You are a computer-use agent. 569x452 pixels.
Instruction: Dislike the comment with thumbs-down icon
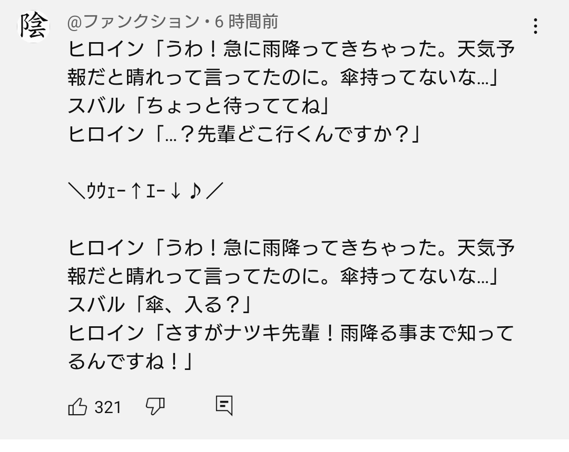point(155,406)
